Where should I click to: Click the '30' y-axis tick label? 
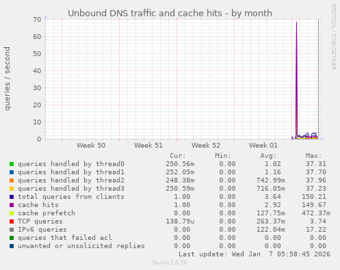37,87
